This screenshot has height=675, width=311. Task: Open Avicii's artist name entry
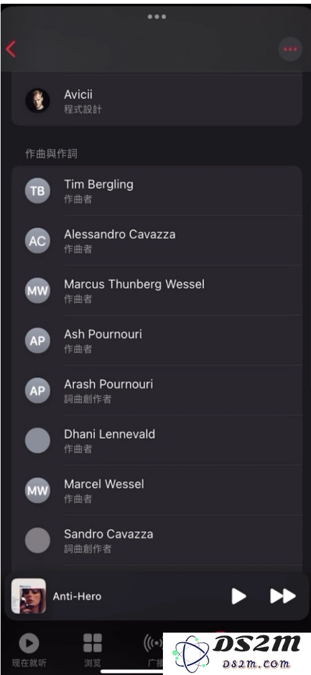78,94
